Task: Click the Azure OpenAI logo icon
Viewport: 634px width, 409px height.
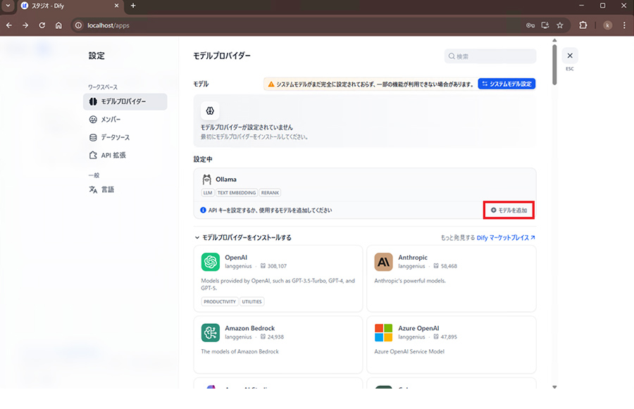Action: [383, 332]
